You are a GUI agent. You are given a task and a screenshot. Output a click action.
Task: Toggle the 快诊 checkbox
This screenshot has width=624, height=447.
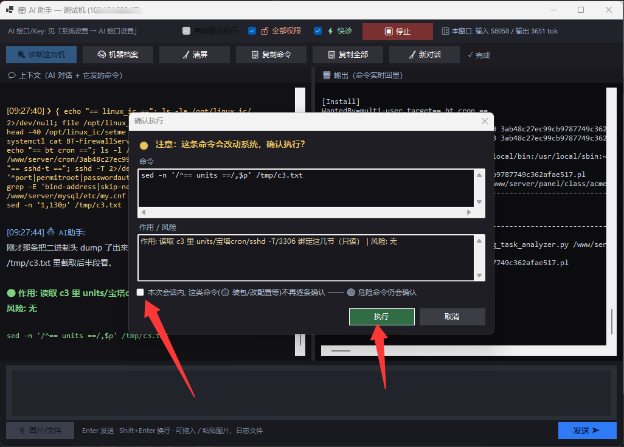317,30
